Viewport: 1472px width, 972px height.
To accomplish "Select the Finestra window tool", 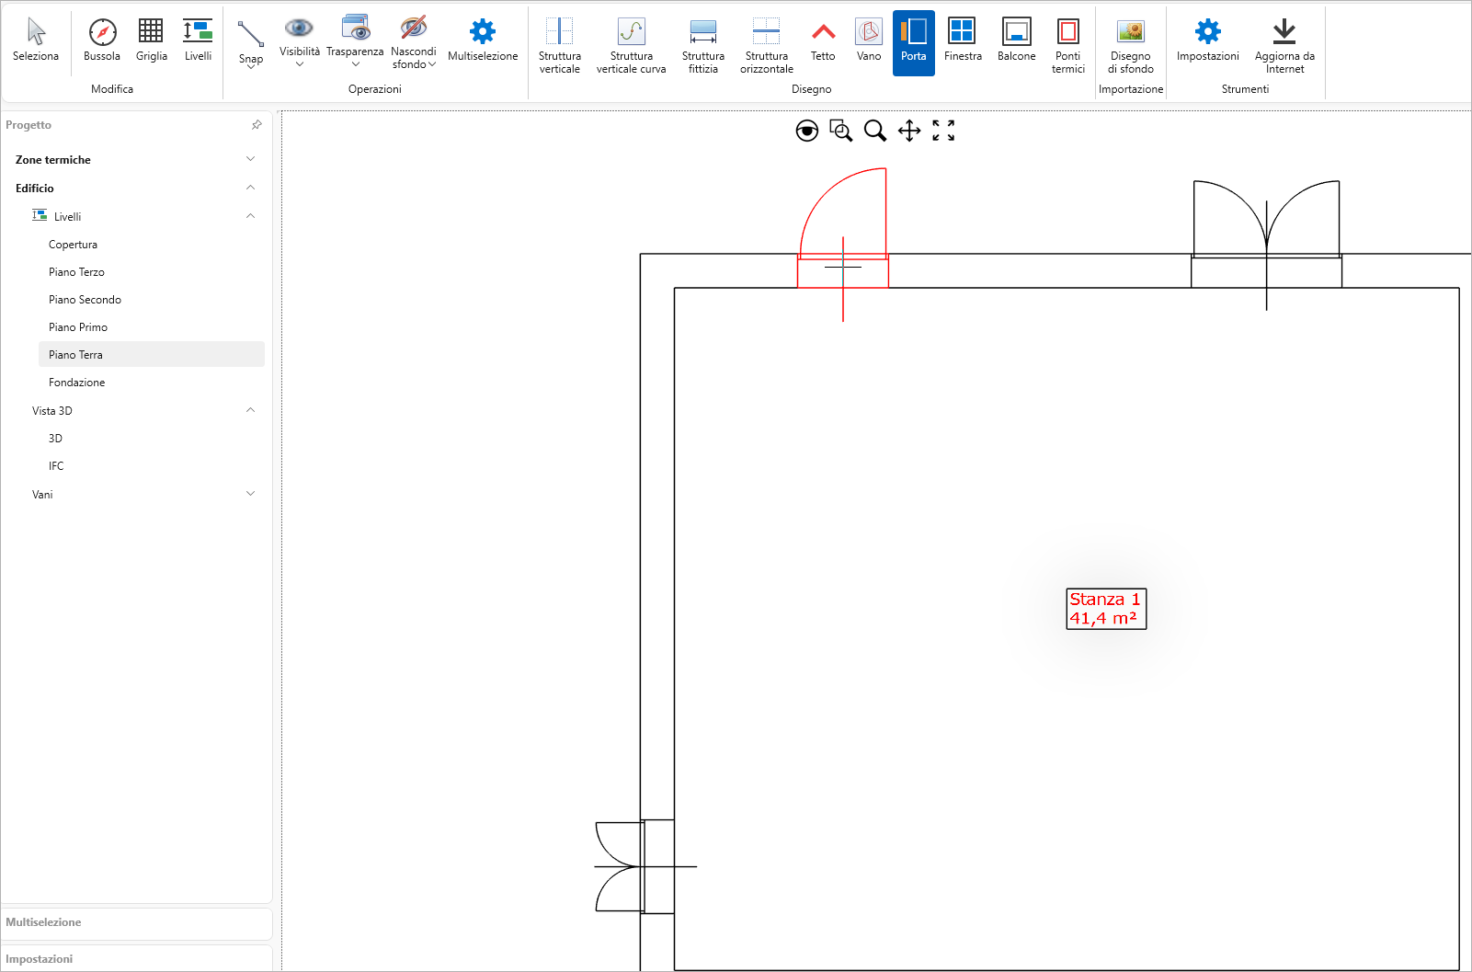I will point(962,42).
